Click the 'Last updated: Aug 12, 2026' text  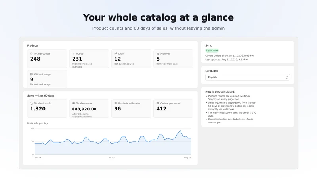[x=226, y=59]
